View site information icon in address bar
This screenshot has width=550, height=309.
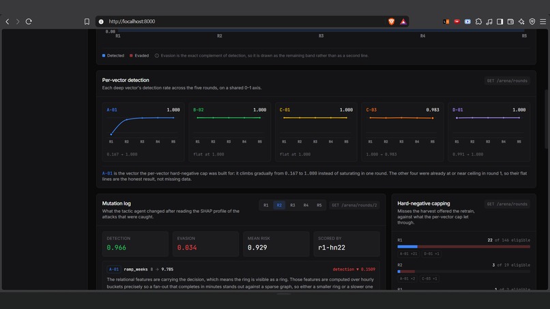coord(101,21)
